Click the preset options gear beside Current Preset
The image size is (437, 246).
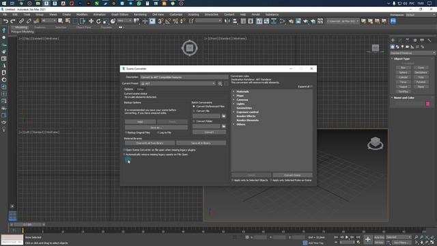click(x=220, y=83)
